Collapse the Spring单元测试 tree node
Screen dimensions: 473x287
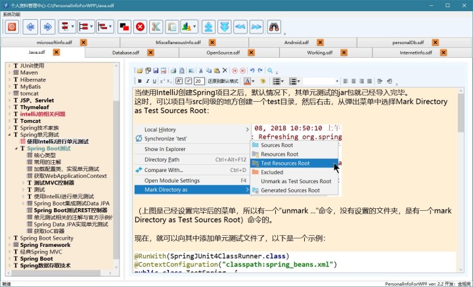click(9, 135)
